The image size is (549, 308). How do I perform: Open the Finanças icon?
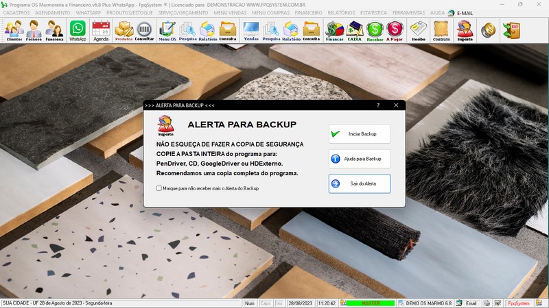point(335,30)
